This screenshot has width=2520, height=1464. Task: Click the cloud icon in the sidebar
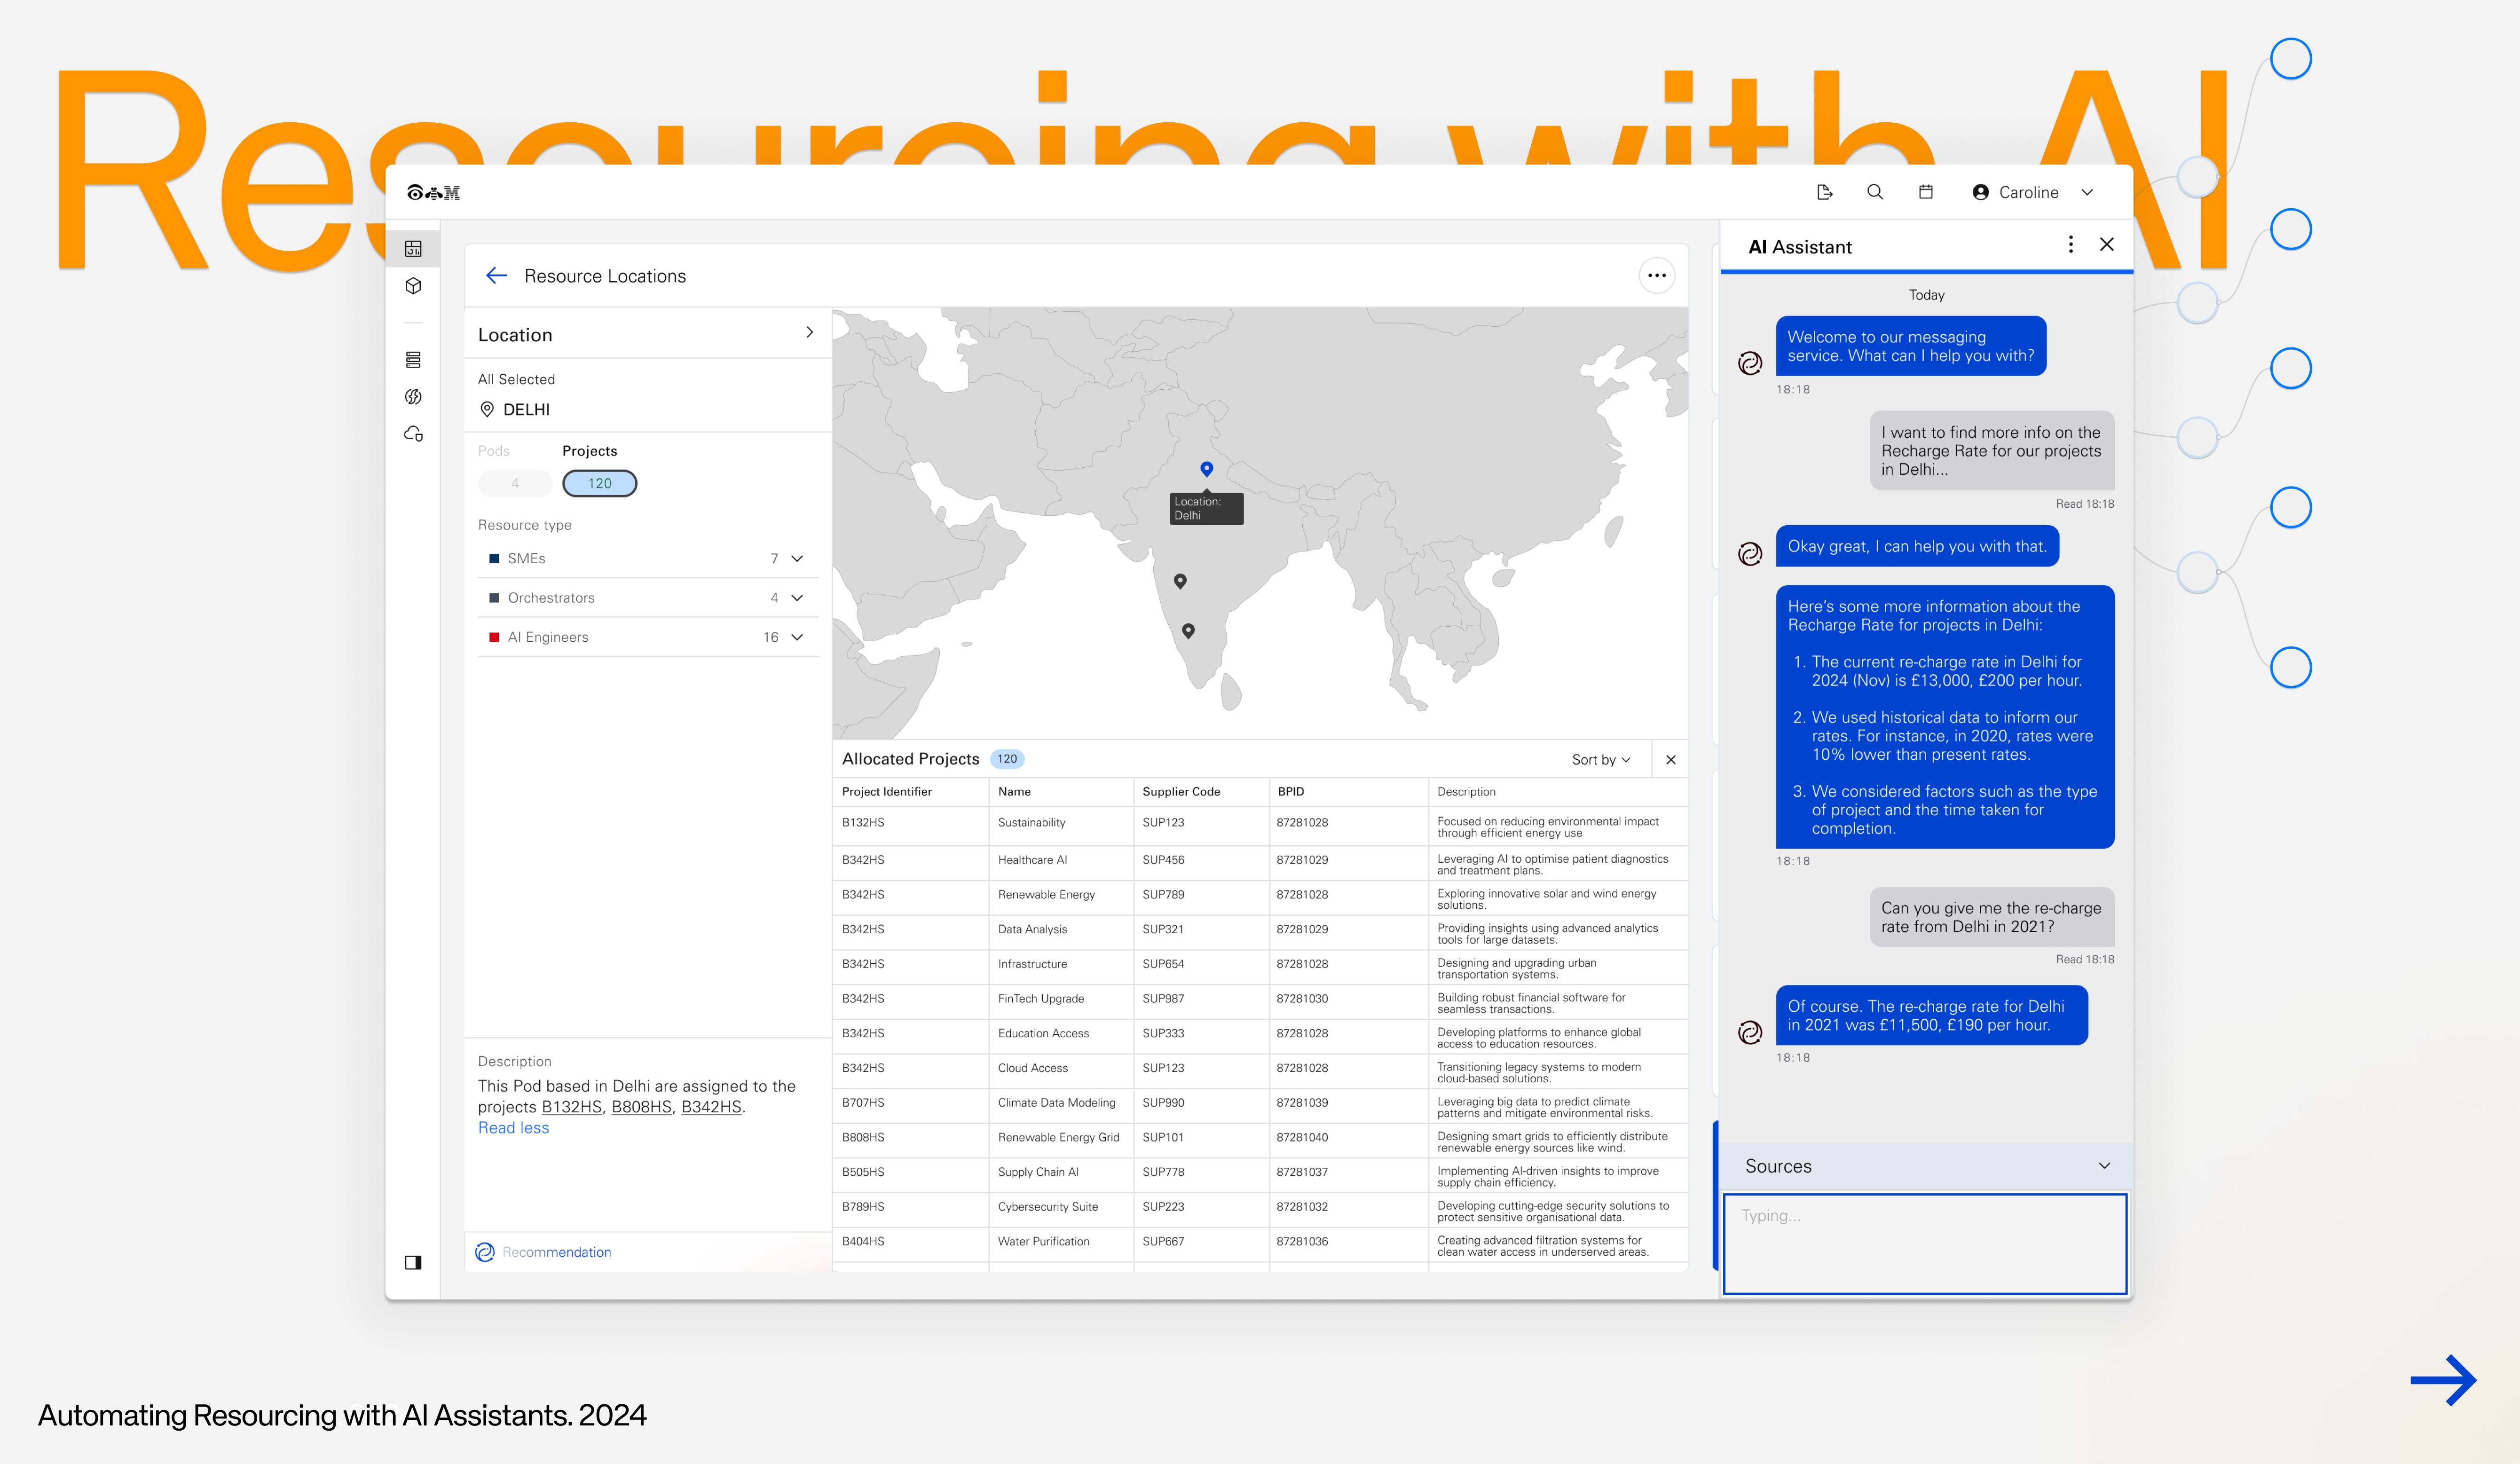pos(413,434)
